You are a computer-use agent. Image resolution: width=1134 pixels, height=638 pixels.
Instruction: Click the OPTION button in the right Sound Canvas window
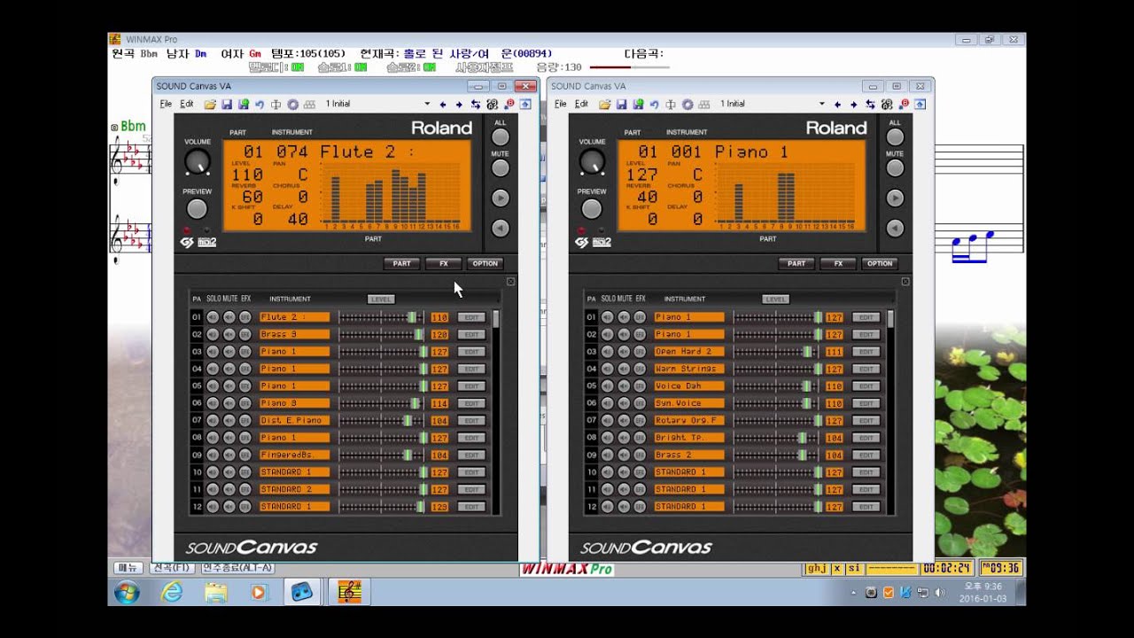coord(881,263)
